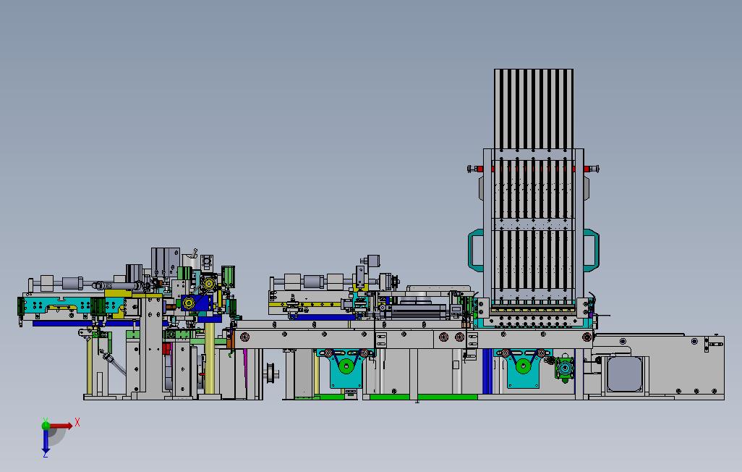The image size is (742, 472).
Task: Select the right green pulley under the conveyor
Action: (523, 366)
